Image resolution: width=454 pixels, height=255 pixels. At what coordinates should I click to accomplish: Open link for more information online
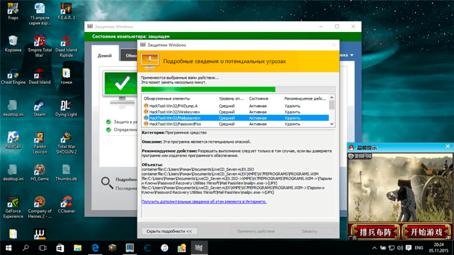(x=204, y=201)
